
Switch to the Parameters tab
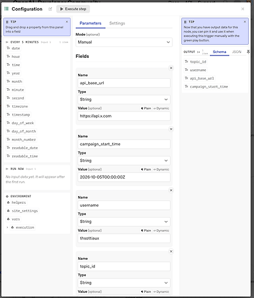pyautogui.click(x=91, y=23)
